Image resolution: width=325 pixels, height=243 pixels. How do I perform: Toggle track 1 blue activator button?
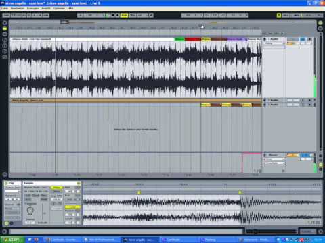click(x=303, y=39)
